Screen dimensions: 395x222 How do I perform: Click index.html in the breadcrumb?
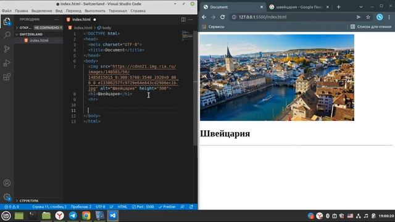click(81, 28)
